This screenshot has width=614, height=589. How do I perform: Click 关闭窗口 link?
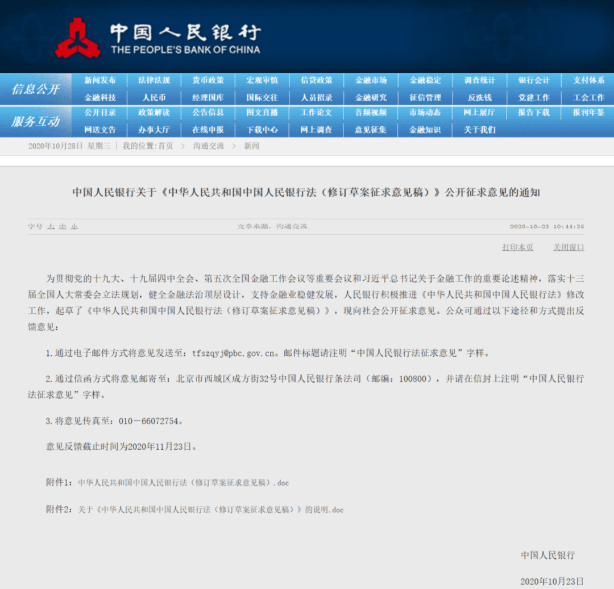(569, 247)
